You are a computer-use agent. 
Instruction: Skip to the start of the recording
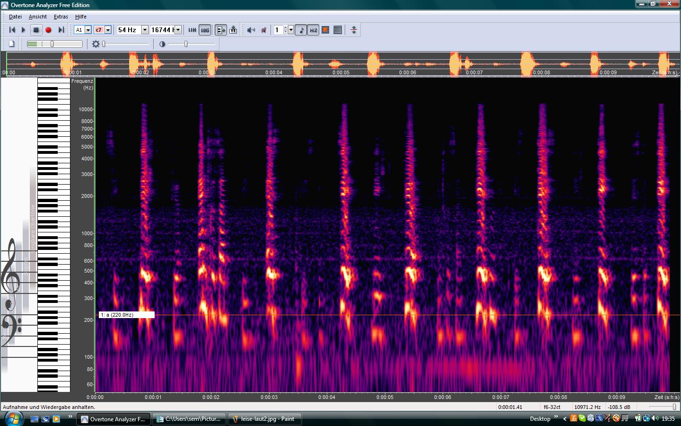pyautogui.click(x=12, y=30)
